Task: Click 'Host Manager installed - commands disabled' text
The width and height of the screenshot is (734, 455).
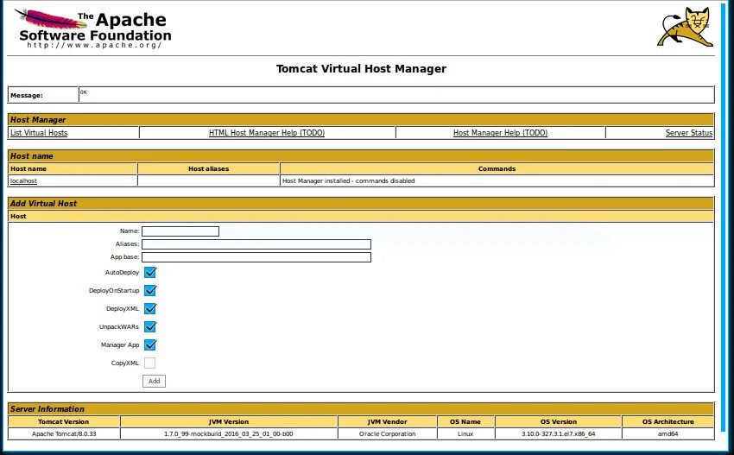Action: tap(348, 180)
